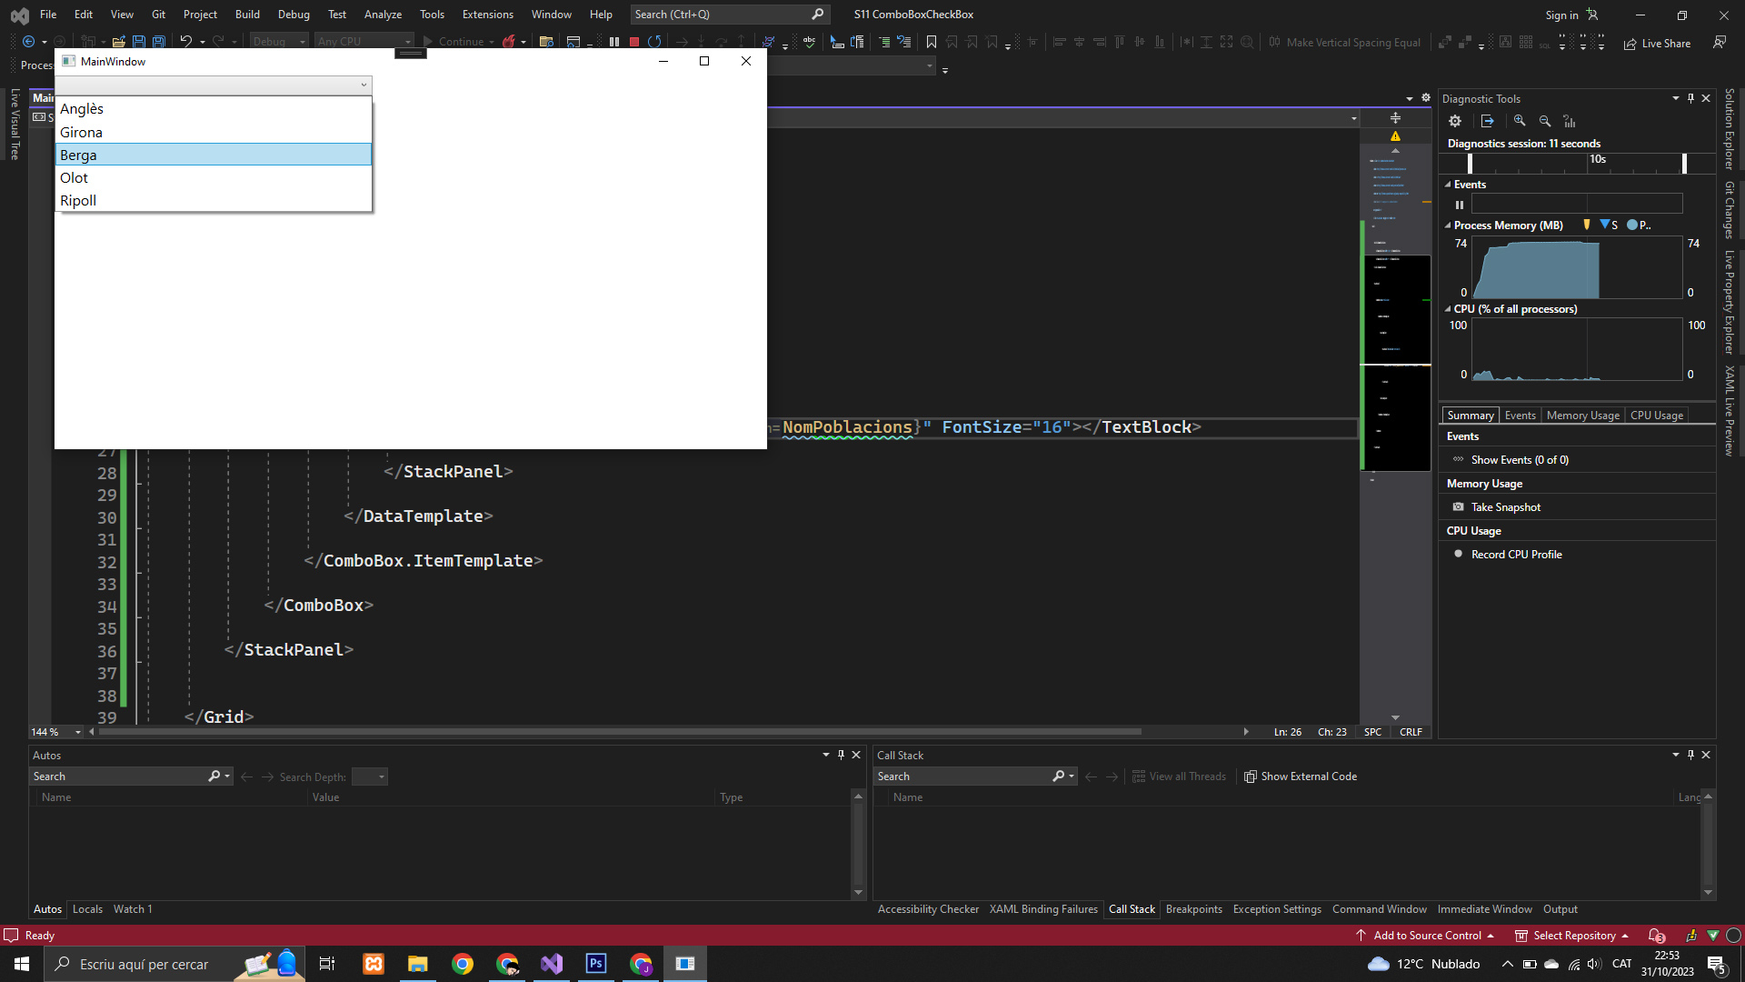This screenshot has width=1745, height=982.
Task: Click the right selection handle on diagnostics timeline
Action: click(1684, 163)
